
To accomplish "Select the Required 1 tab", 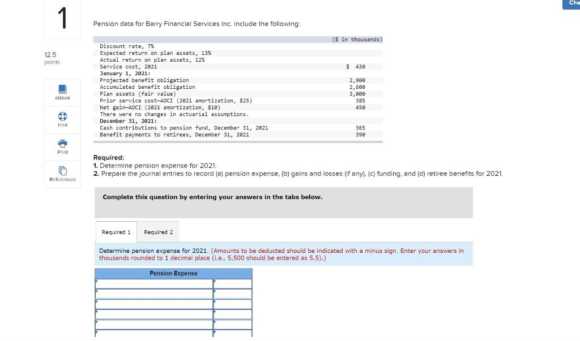I will tap(116, 232).
